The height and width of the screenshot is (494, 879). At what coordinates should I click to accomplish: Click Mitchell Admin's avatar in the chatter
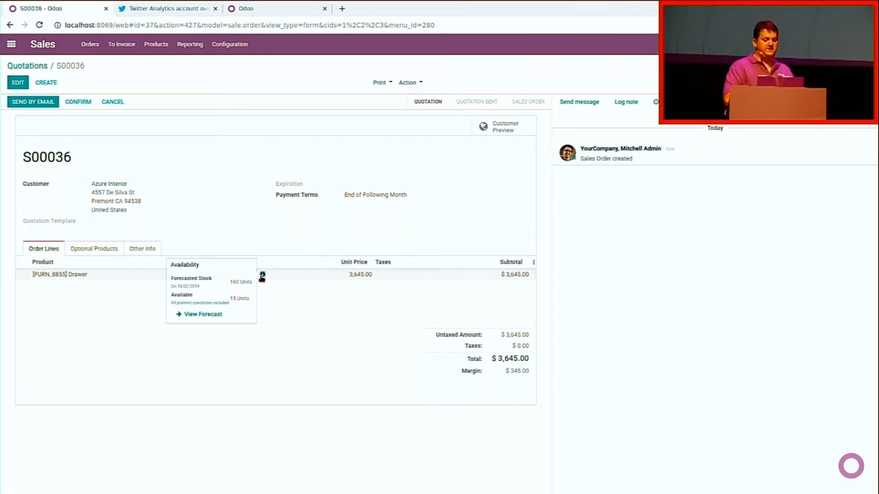pos(568,152)
